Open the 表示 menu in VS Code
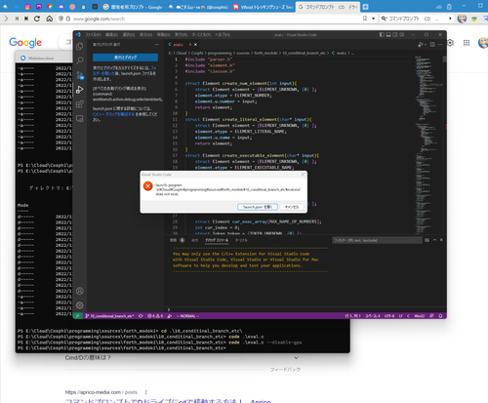The height and width of the screenshot is (403, 488). (145, 34)
